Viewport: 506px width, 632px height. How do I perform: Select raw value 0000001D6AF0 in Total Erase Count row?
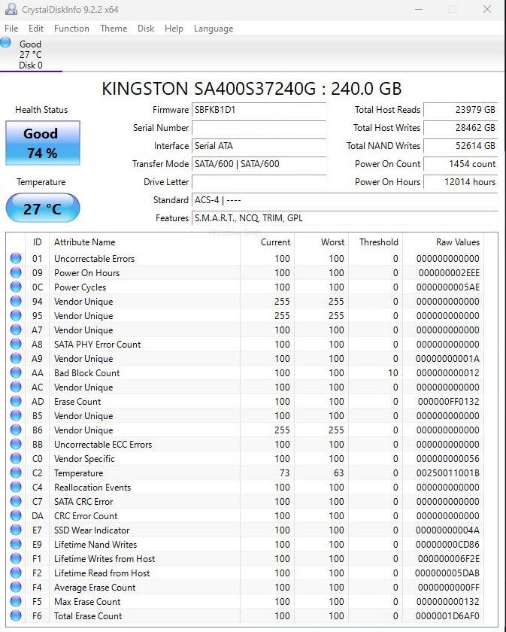click(447, 616)
